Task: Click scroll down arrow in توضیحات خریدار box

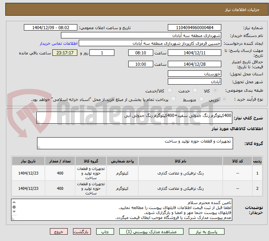Action: (x=14, y=212)
